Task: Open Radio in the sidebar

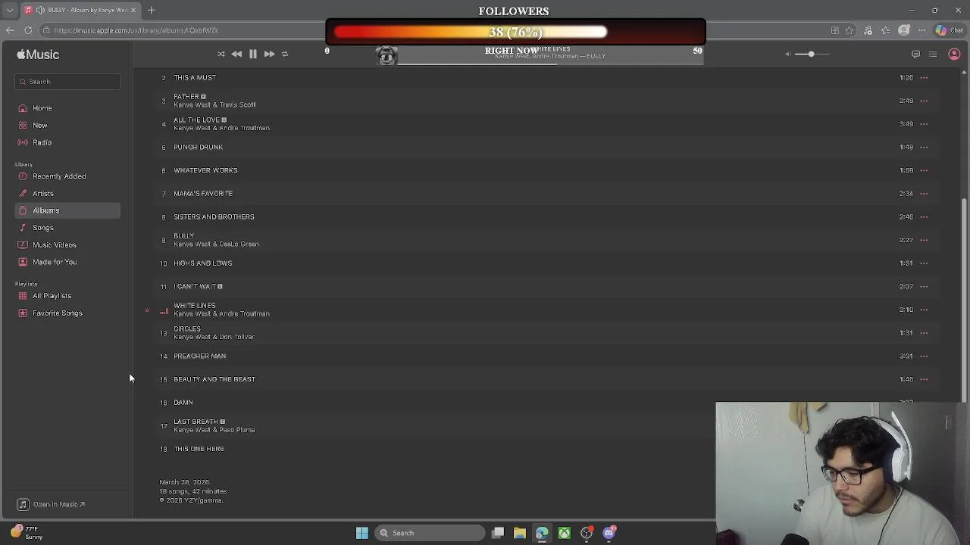Action: (x=67, y=142)
